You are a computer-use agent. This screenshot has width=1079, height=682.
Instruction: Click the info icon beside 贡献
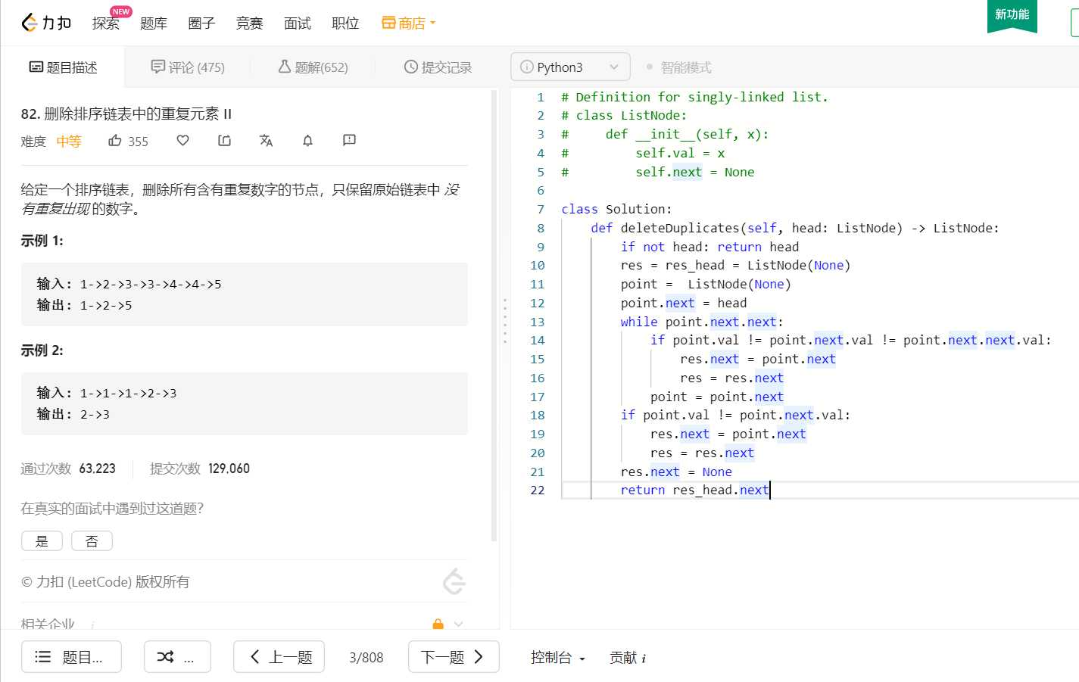pos(644,659)
